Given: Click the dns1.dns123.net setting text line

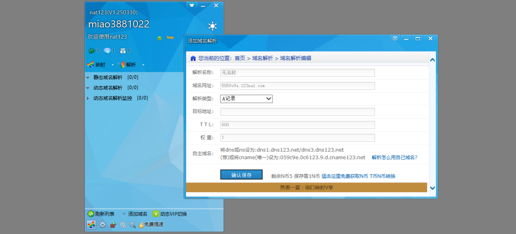Looking at the screenshot, I should pyautogui.click(x=282, y=150).
